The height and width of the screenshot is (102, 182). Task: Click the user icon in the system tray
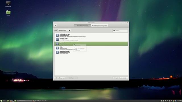pos(162,101)
